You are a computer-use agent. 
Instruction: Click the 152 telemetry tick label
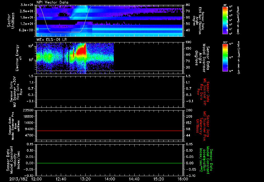189,123
